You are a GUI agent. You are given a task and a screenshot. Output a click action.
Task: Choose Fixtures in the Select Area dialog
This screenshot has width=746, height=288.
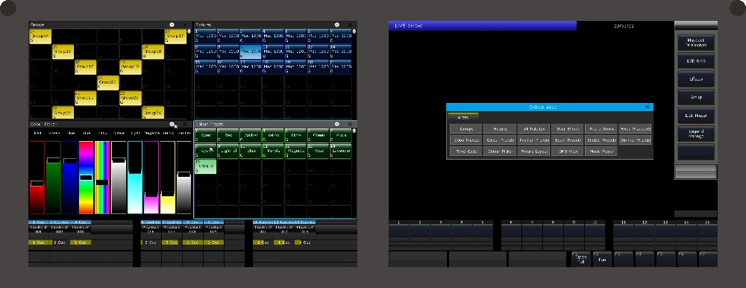500,129
